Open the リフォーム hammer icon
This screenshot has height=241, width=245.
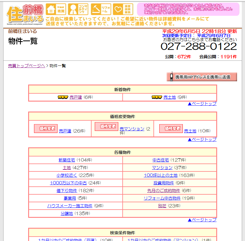[101, 9]
